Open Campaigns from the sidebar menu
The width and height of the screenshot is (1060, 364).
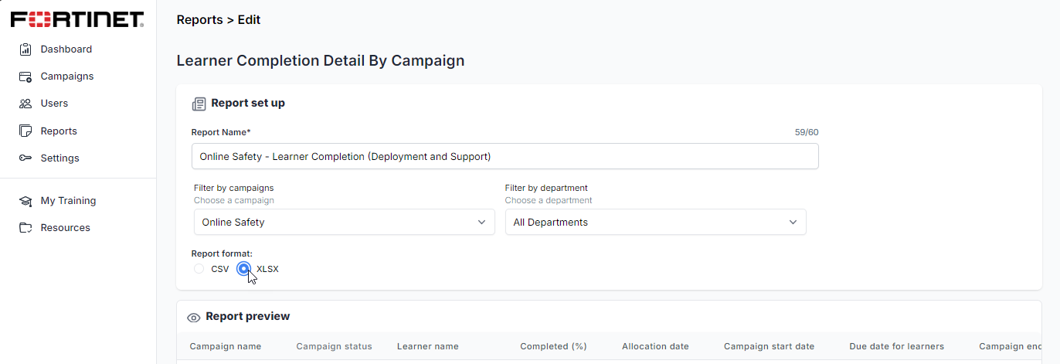point(67,77)
